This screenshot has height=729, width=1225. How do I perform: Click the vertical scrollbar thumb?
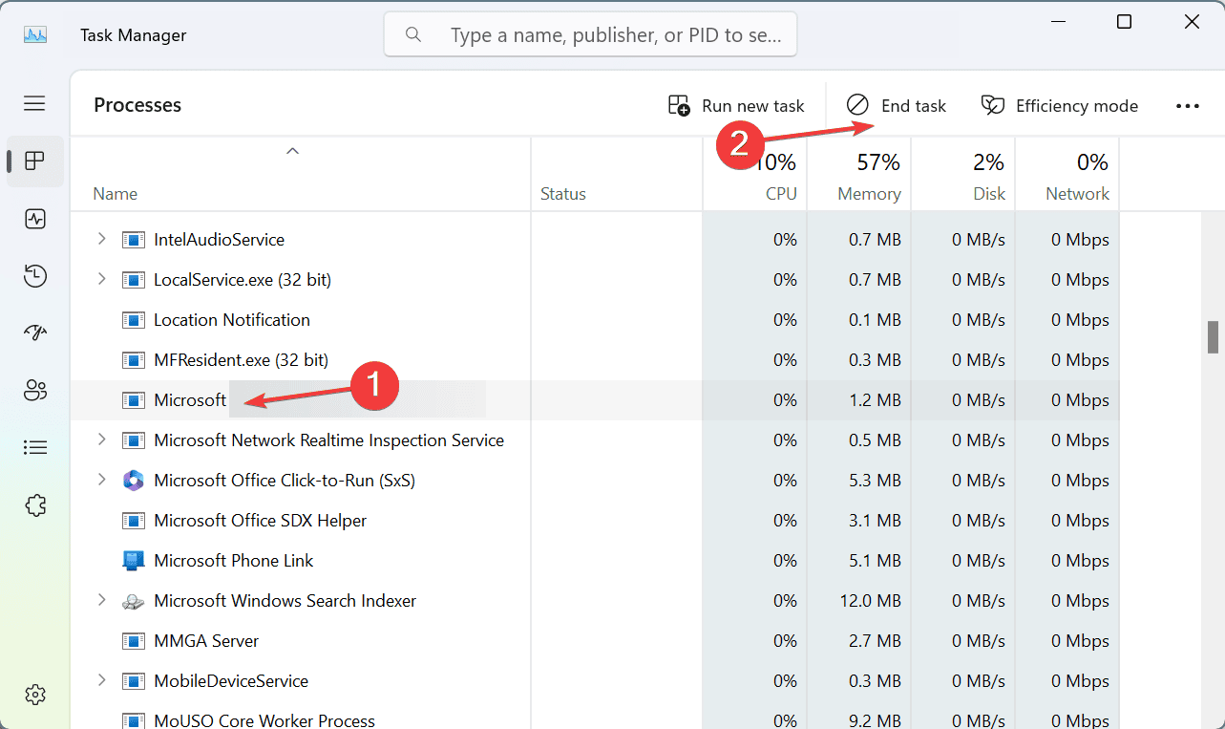point(1213,337)
